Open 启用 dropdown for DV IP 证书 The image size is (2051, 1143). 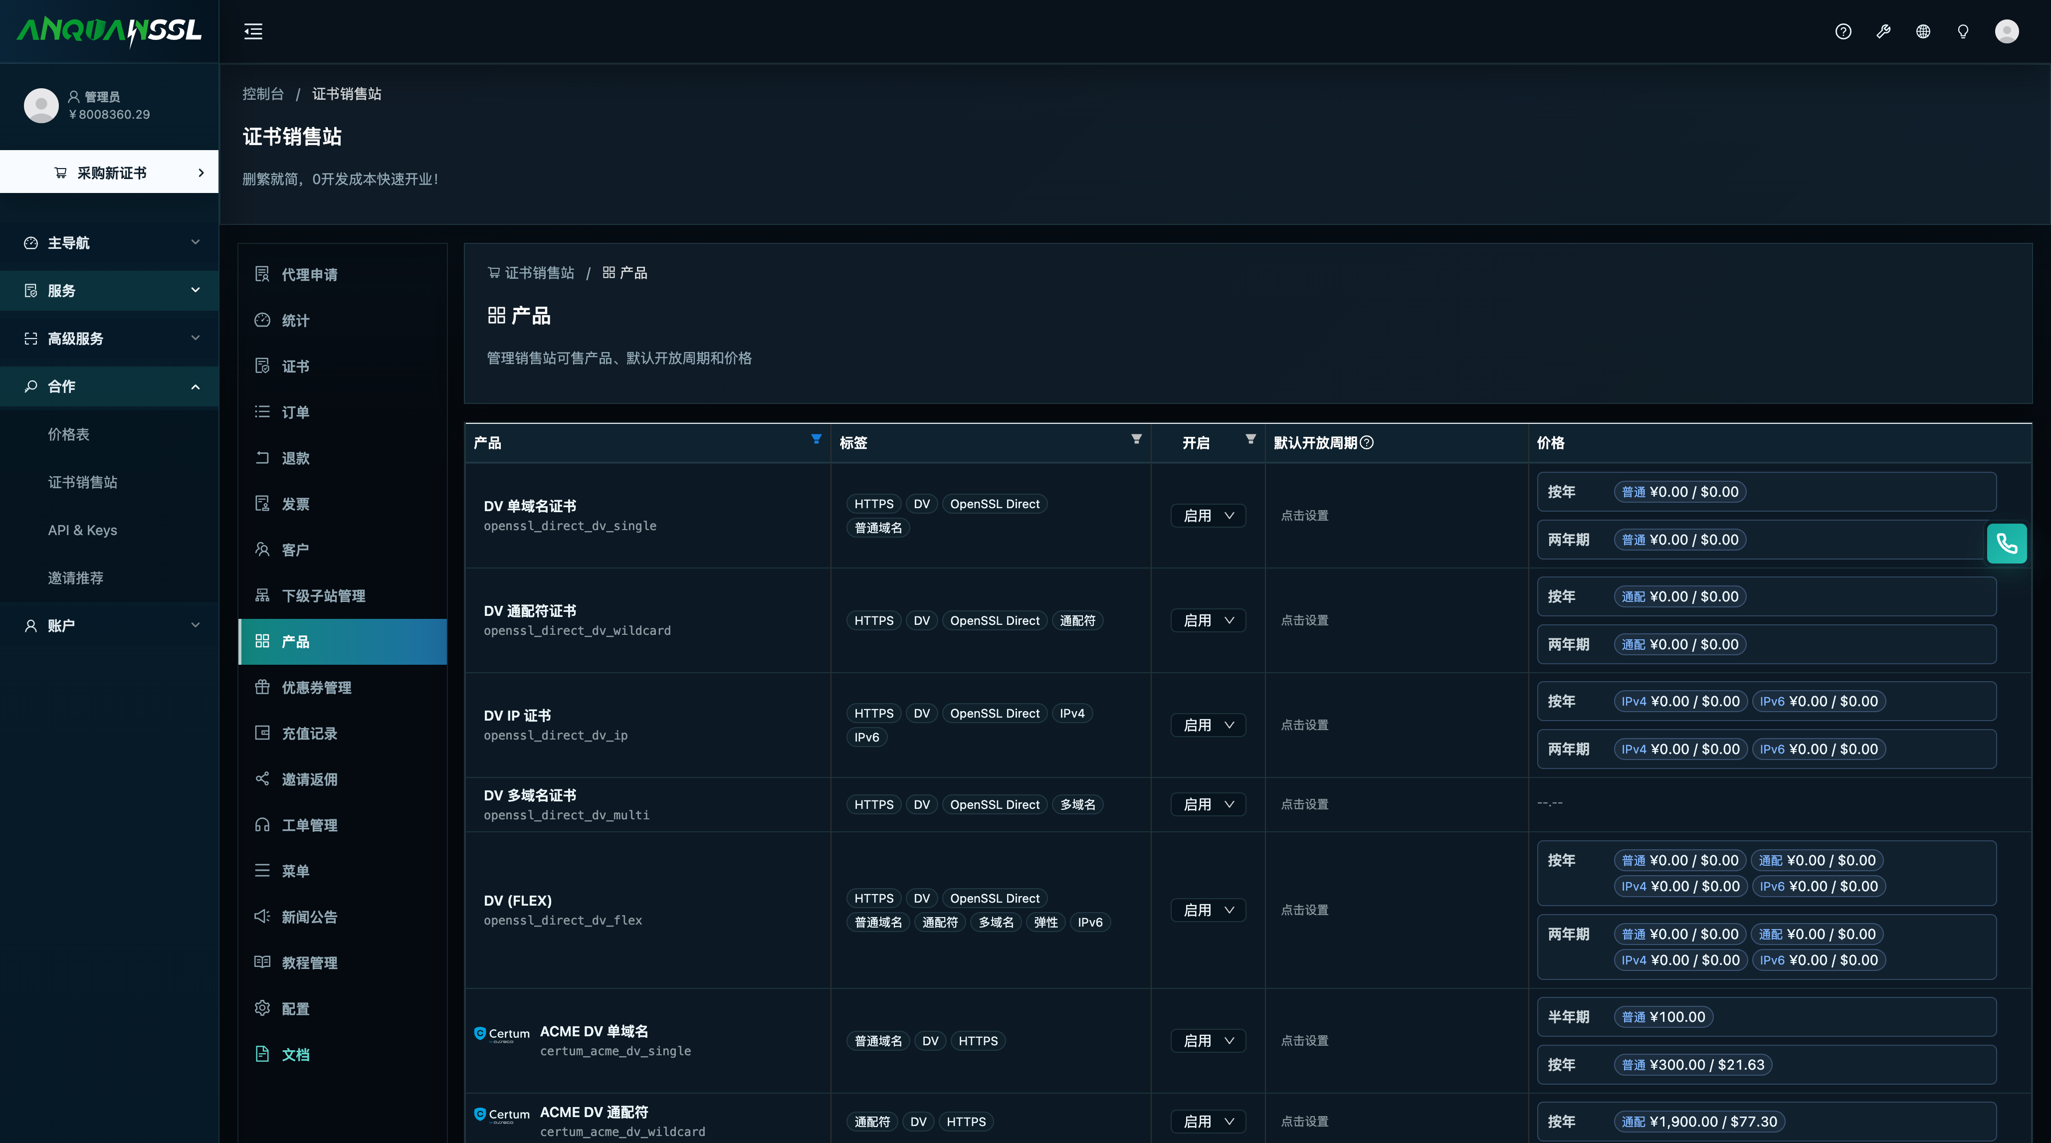1208,725
